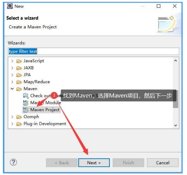187x175 pixels.
Task: Click the type filter text field
Action: [x=93, y=51]
